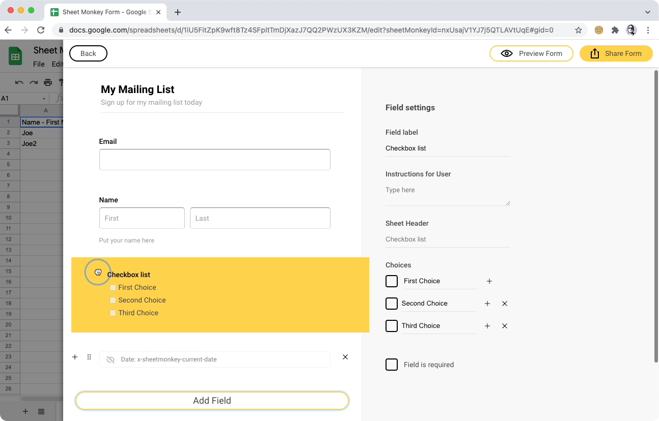Delete the Third Choice option
This screenshot has width=659, height=421.
click(x=504, y=326)
